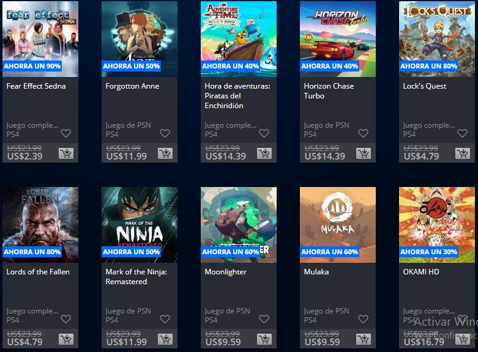478x352 pixels.
Task: Wishlist Horizon Chase Turbo with heart icon
Action: (363, 133)
